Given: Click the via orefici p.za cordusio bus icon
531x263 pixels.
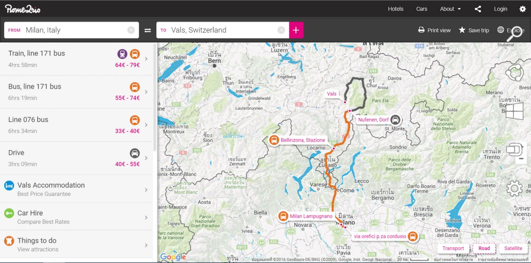Looking at the screenshot, I should (413, 237).
